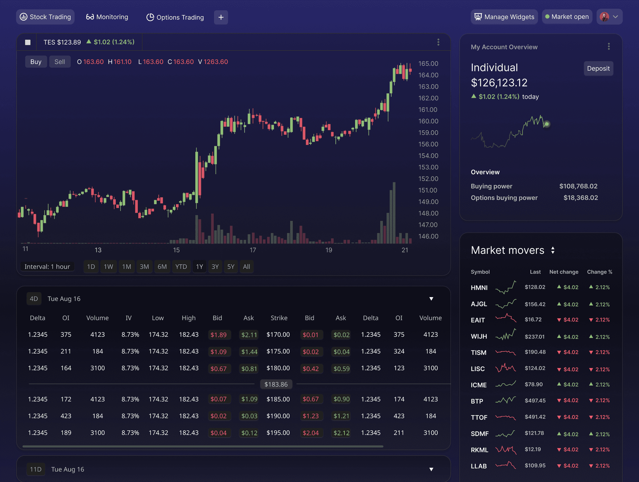
Task: Click the Options Trading pie icon
Action: tap(150, 17)
